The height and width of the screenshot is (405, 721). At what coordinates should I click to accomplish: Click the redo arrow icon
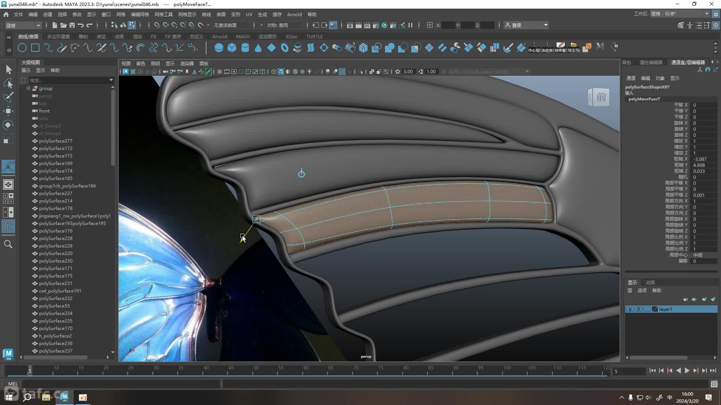click(x=89, y=25)
